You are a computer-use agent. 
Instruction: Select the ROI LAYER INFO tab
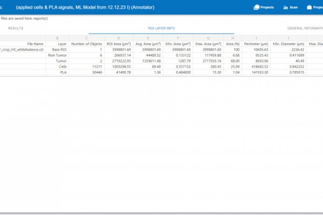click(x=161, y=28)
